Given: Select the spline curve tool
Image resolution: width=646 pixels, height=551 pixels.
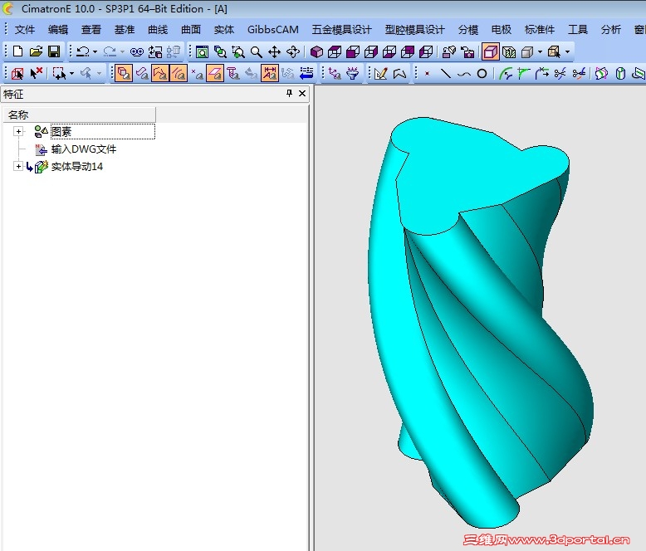Looking at the screenshot, I should pos(464,74).
